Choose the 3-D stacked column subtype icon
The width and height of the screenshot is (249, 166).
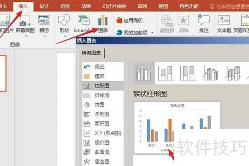pyautogui.click(x=232, y=73)
